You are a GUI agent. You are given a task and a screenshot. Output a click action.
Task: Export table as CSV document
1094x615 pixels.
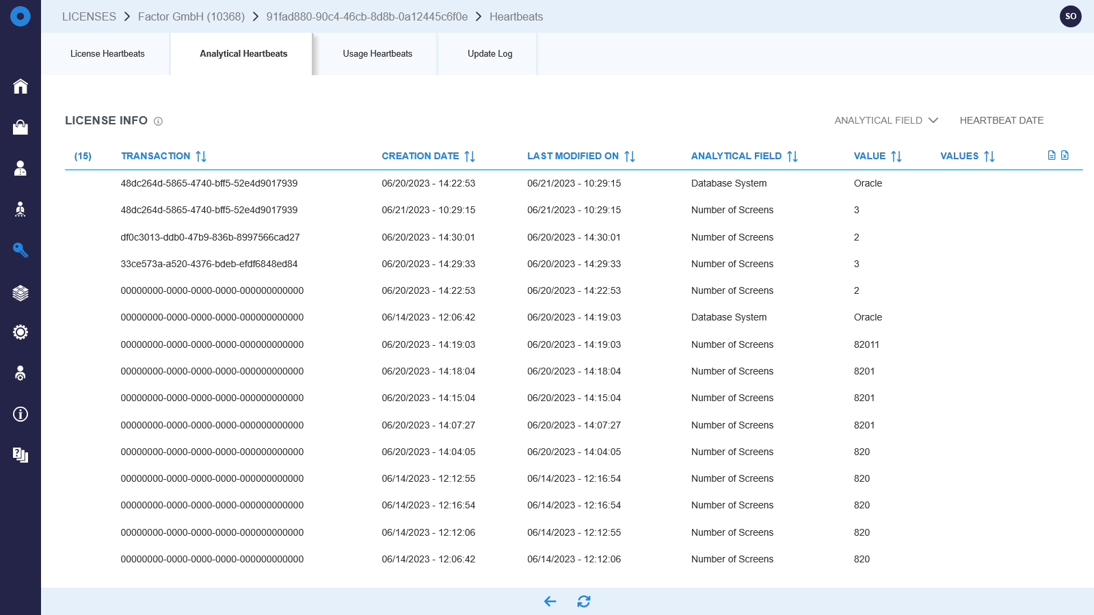(x=1050, y=155)
